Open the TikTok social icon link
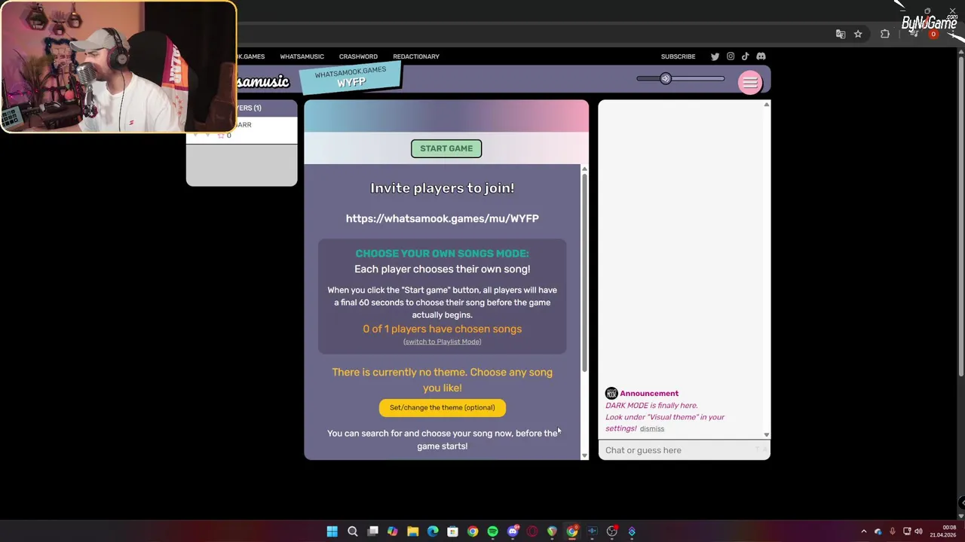 tap(745, 56)
